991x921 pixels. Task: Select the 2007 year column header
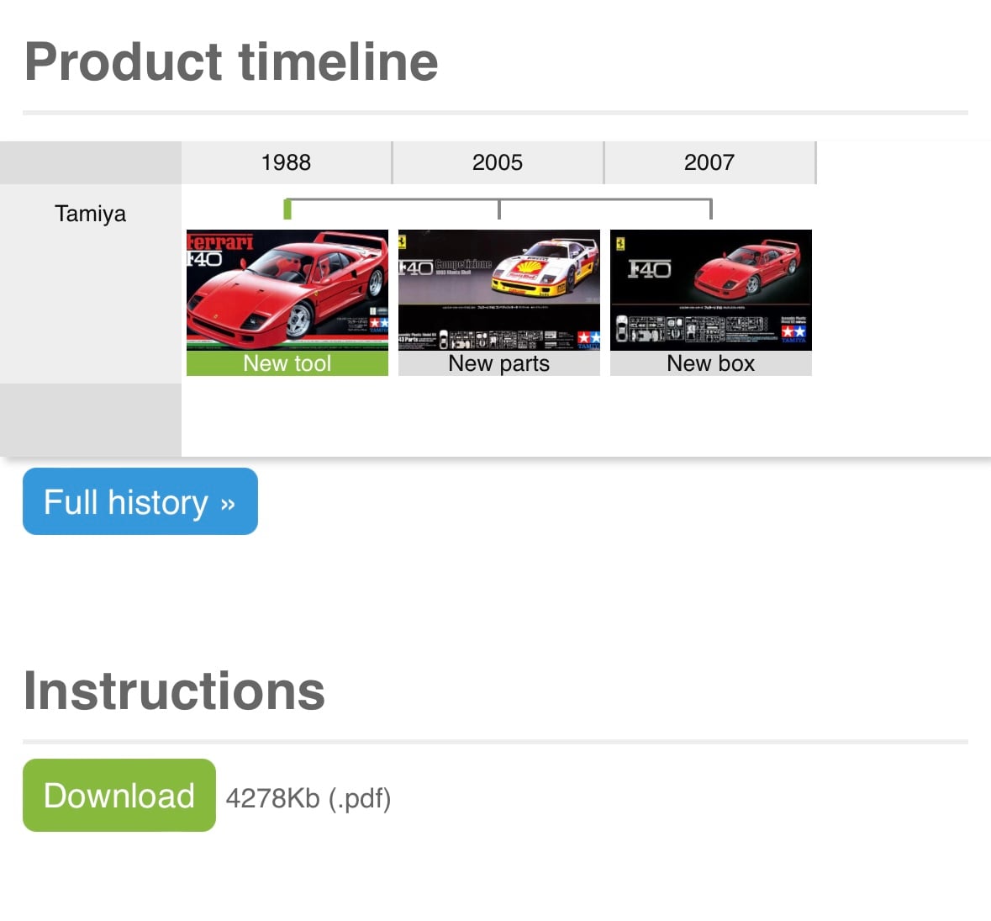[709, 162]
